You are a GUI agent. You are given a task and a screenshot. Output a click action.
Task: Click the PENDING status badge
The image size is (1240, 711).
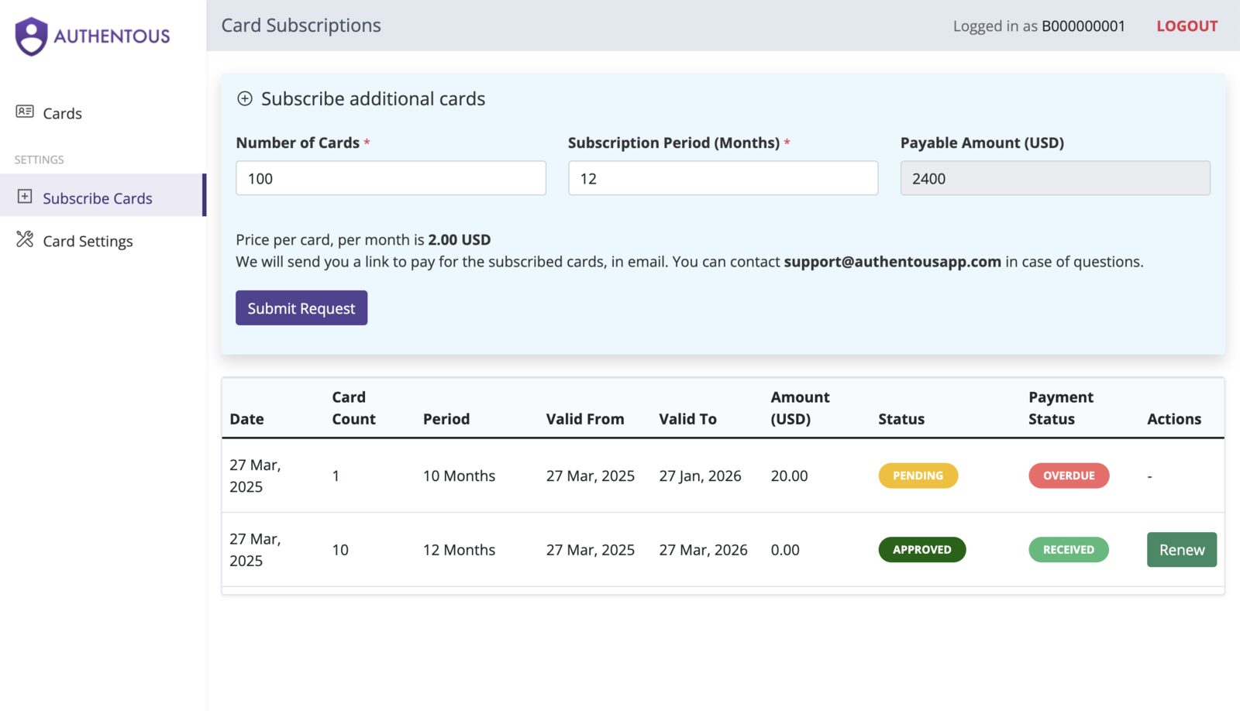(x=918, y=476)
